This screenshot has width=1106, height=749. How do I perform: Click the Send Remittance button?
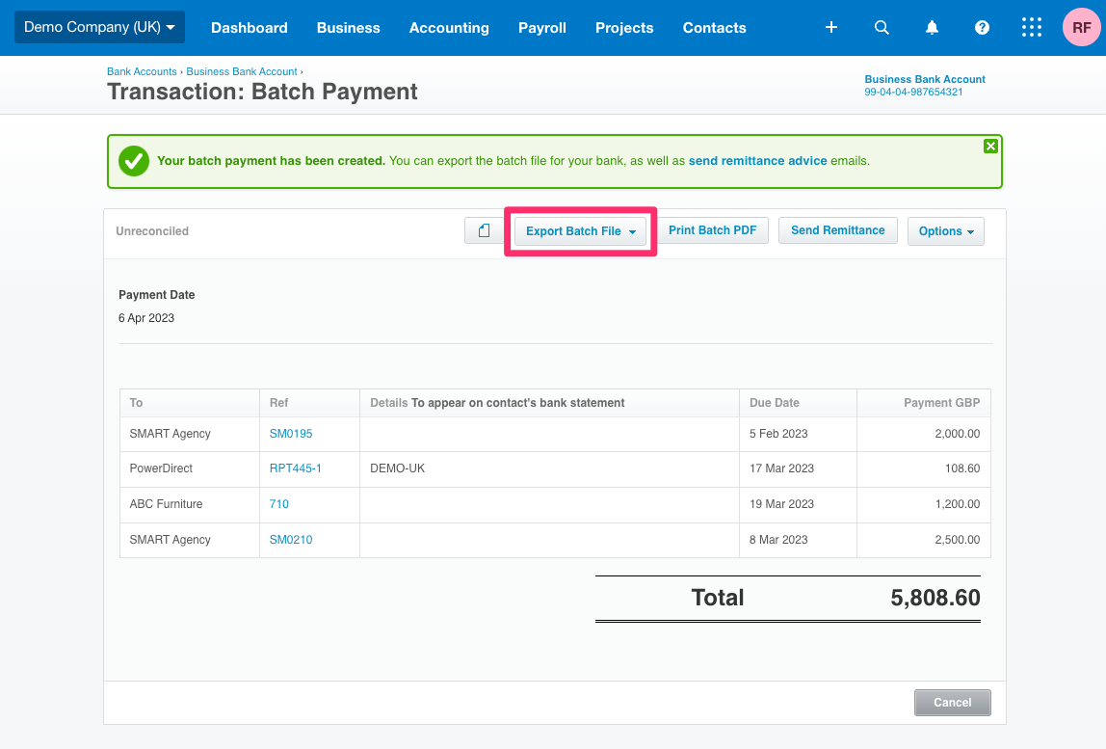click(x=837, y=230)
